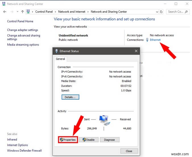Click Bytes received value '44,680'
The image size is (192, 157).
pyautogui.click(x=127, y=128)
